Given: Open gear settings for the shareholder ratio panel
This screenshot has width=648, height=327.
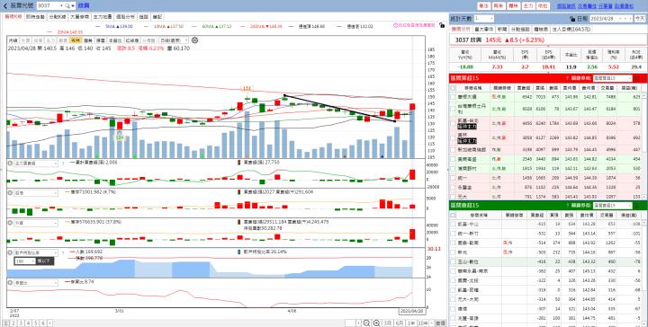Looking at the screenshot, I should [10, 252].
